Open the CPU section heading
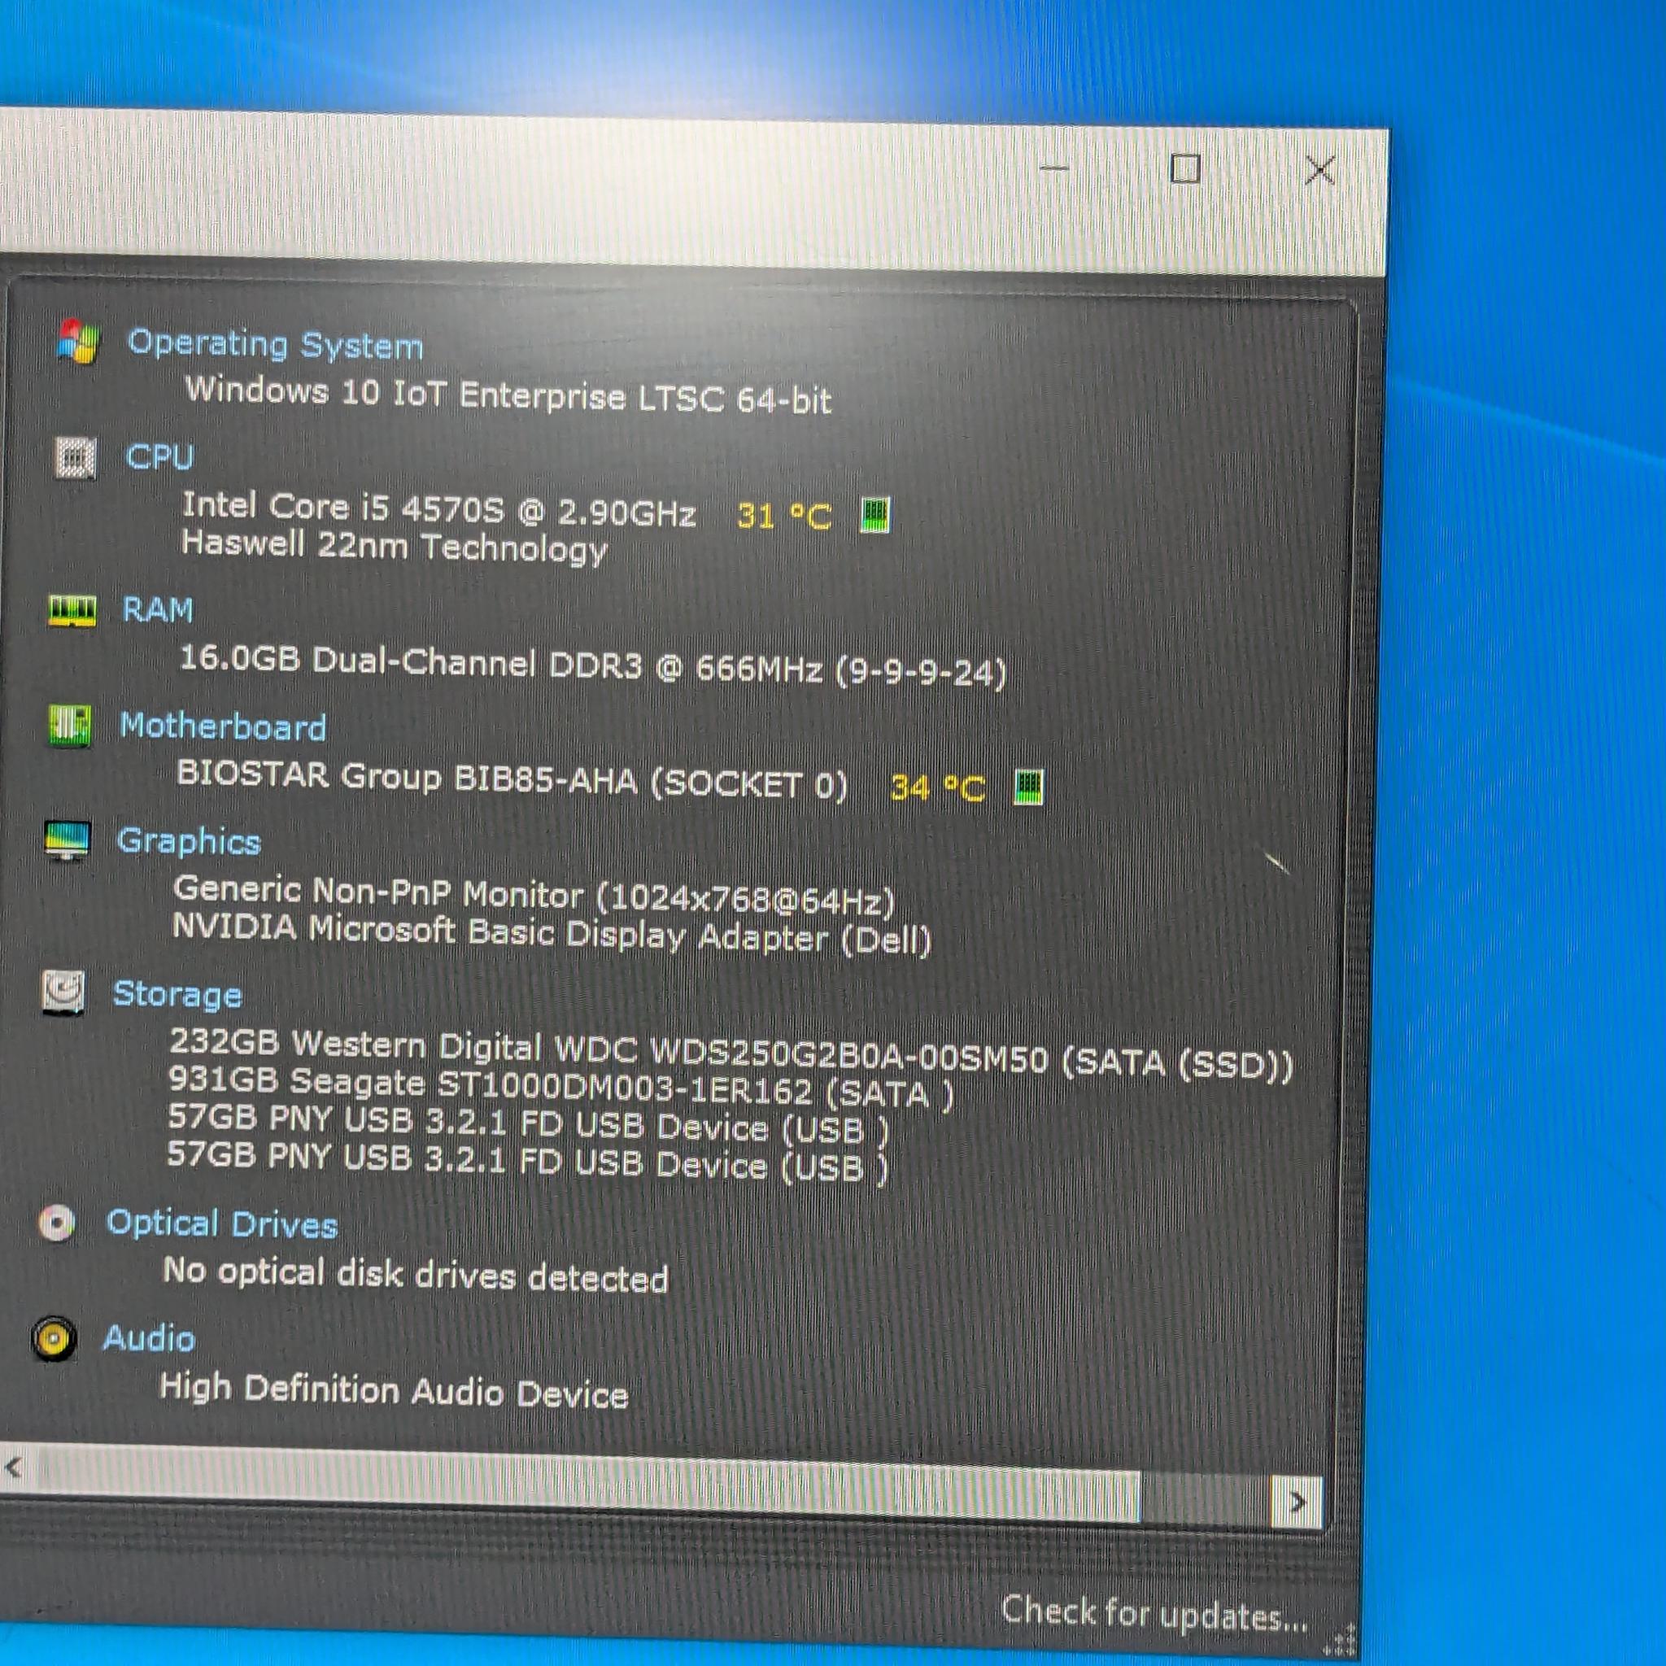The height and width of the screenshot is (1666, 1666). click(159, 456)
